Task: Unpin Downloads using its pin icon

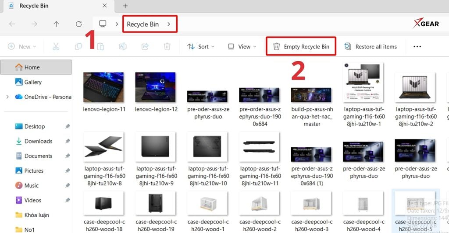Action: (68, 141)
